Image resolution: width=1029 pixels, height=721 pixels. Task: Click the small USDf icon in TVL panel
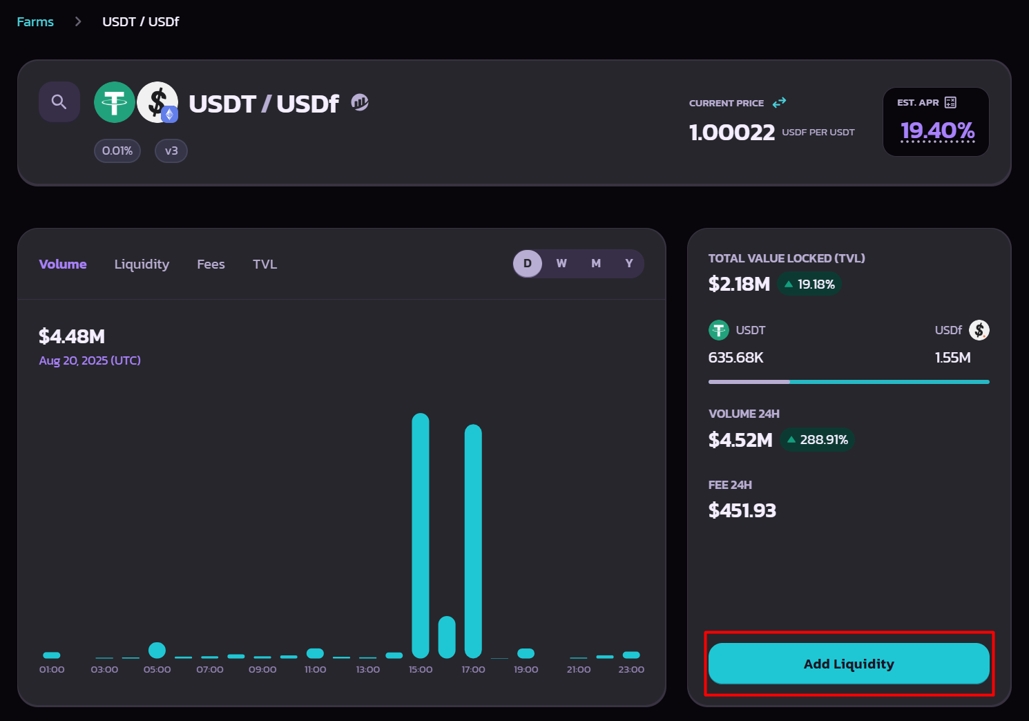[979, 330]
